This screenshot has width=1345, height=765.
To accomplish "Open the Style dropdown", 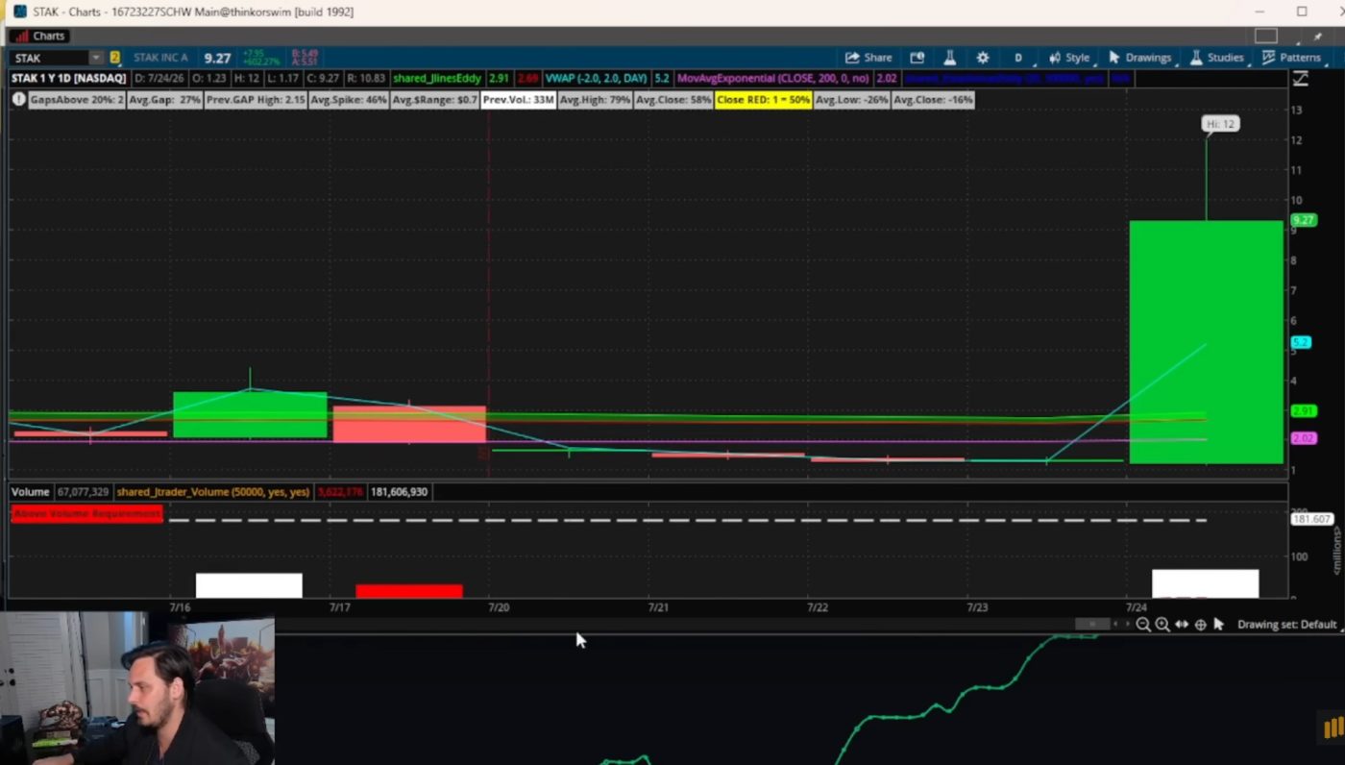I will tap(1069, 58).
